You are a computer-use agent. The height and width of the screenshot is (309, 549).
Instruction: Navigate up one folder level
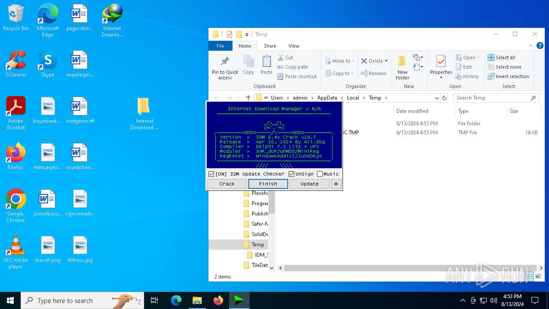click(248, 98)
